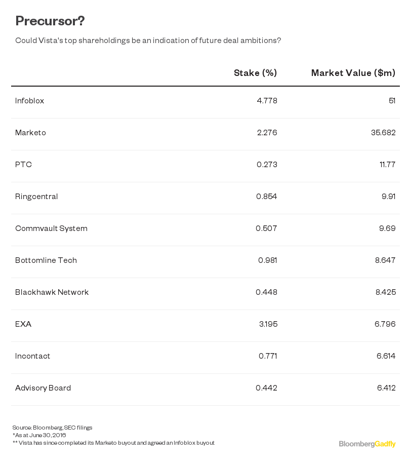Click the Precursor? chart title
The image size is (411, 463).
coord(50,21)
